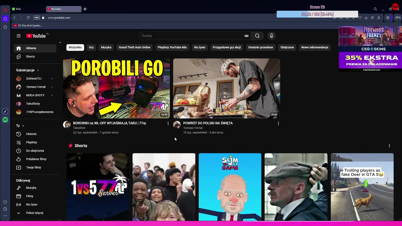Start voice search with microphone icon

(272, 36)
